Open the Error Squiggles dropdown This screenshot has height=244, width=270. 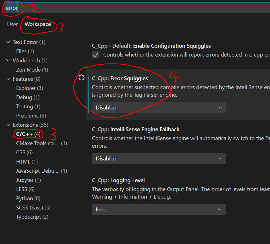pyautogui.click(x=159, y=108)
